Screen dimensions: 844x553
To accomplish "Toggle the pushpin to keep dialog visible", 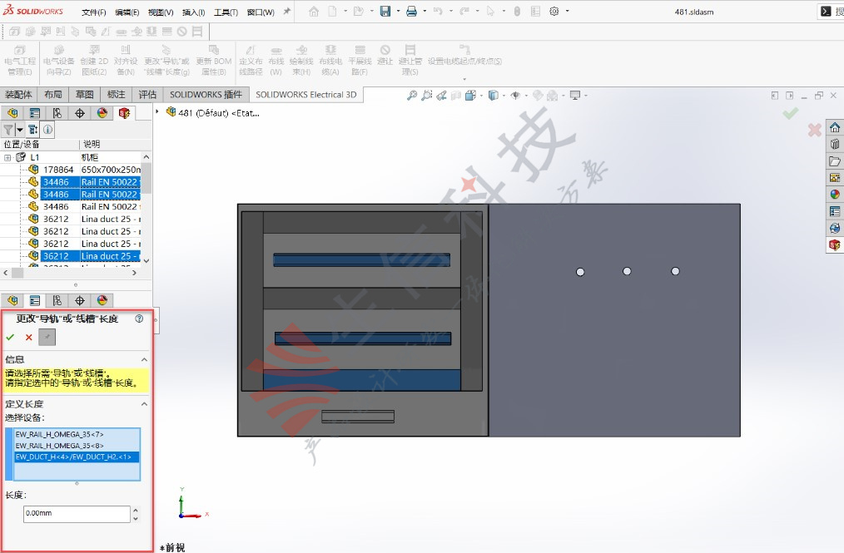I will 47,338.
